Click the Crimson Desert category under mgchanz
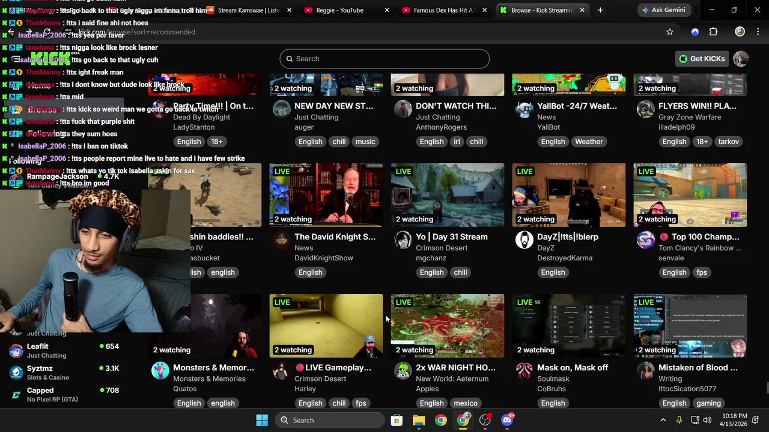Image resolution: width=769 pixels, height=432 pixels. tap(442, 248)
